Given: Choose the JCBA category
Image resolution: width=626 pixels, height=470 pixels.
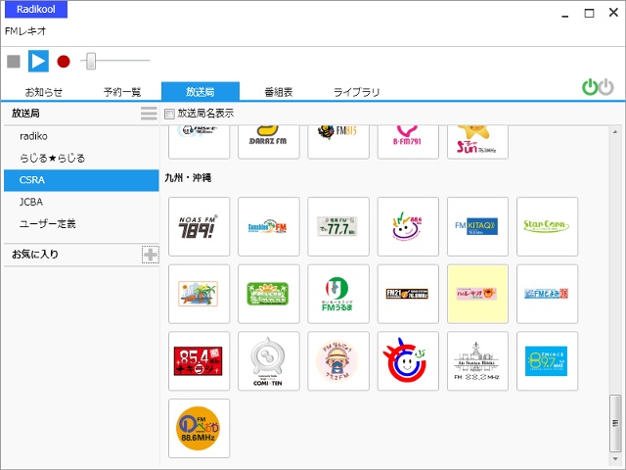Looking at the screenshot, I should [81, 202].
